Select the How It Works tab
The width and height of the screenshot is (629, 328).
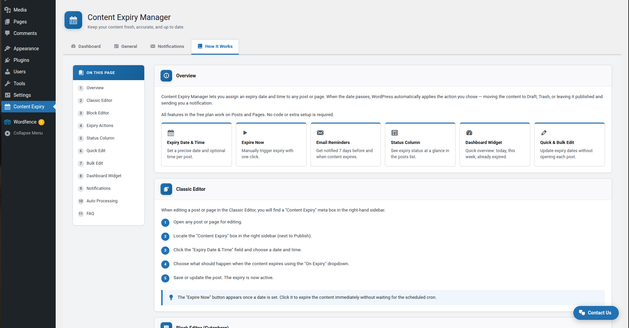click(215, 47)
